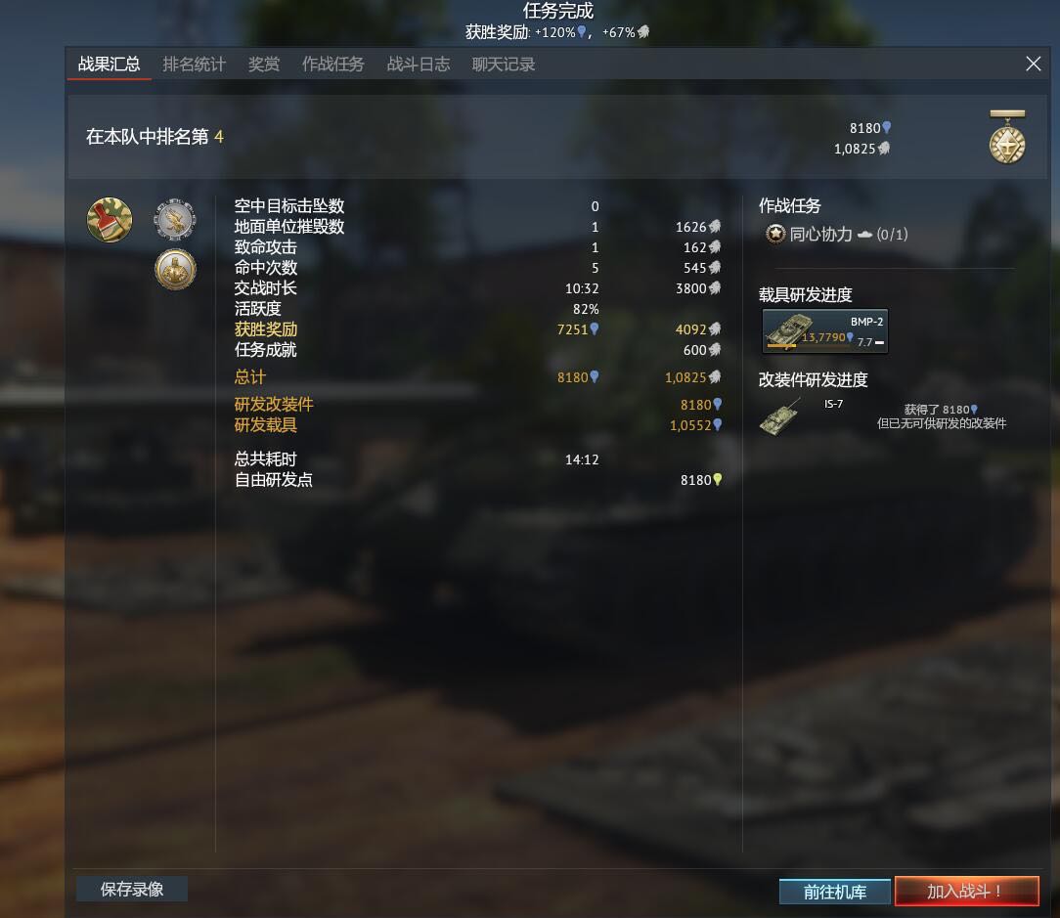The image size is (1060, 918).
Task: Click the yellow free research point bulb
Action: (717, 480)
